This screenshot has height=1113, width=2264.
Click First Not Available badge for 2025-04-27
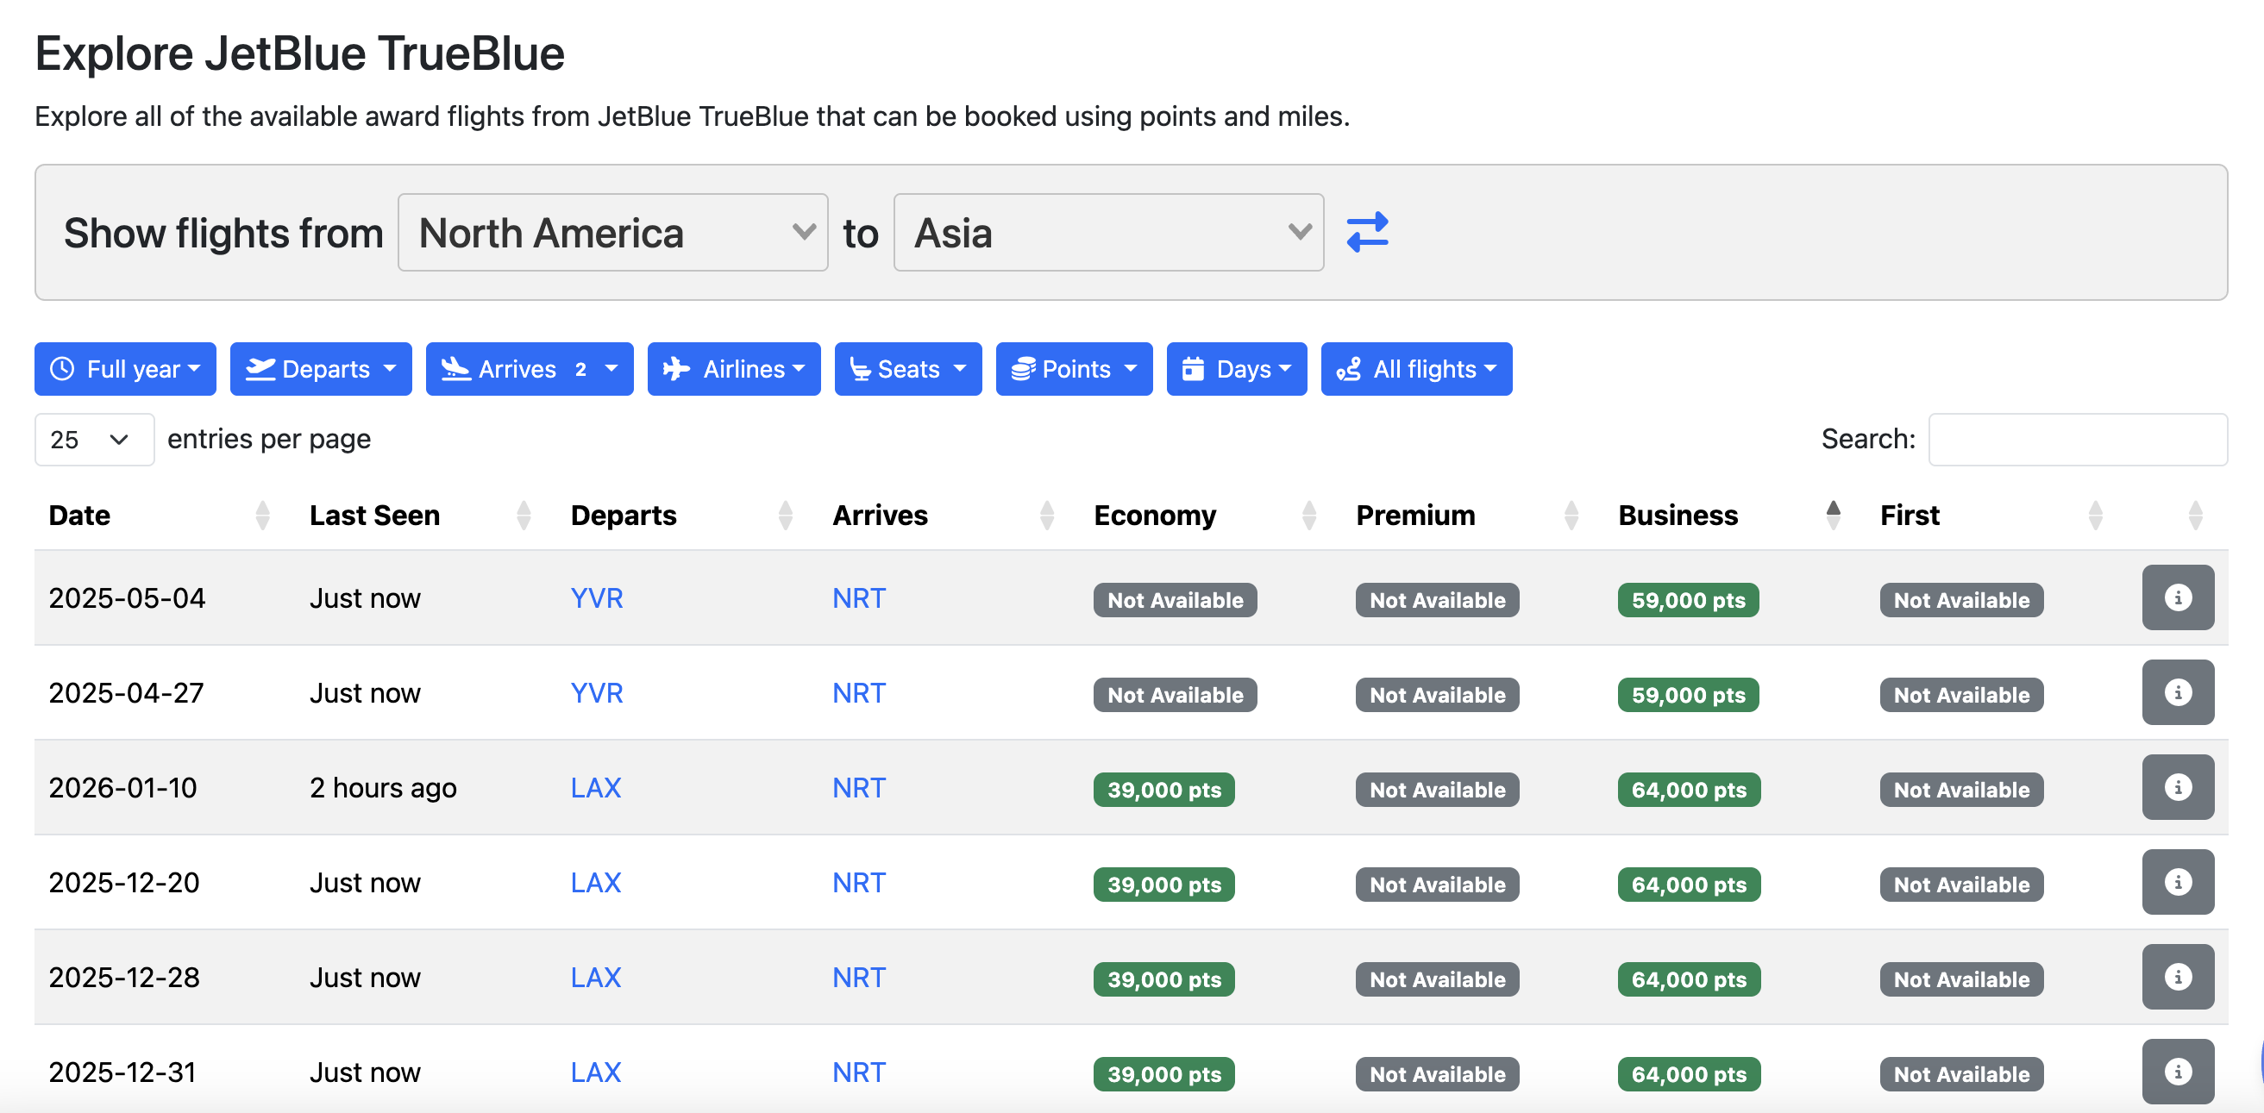(1960, 695)
